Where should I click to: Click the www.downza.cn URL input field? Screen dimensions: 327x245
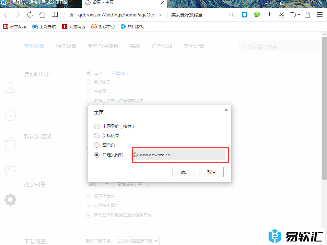click(179, 155)
